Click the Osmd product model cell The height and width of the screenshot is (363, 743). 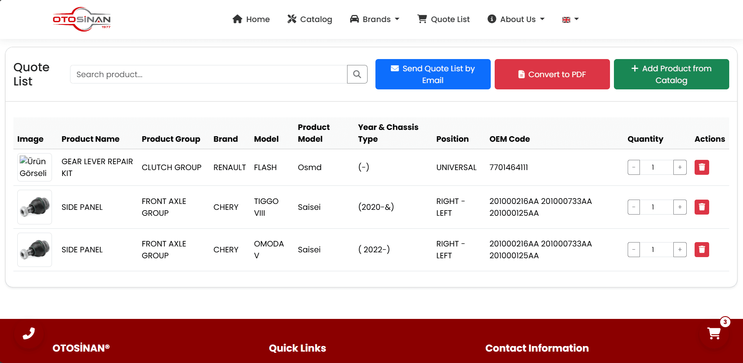coord(310,167)
